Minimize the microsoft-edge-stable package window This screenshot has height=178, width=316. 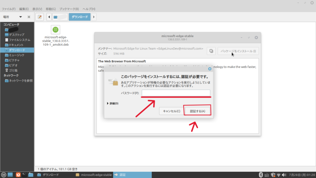pos(241,37)
